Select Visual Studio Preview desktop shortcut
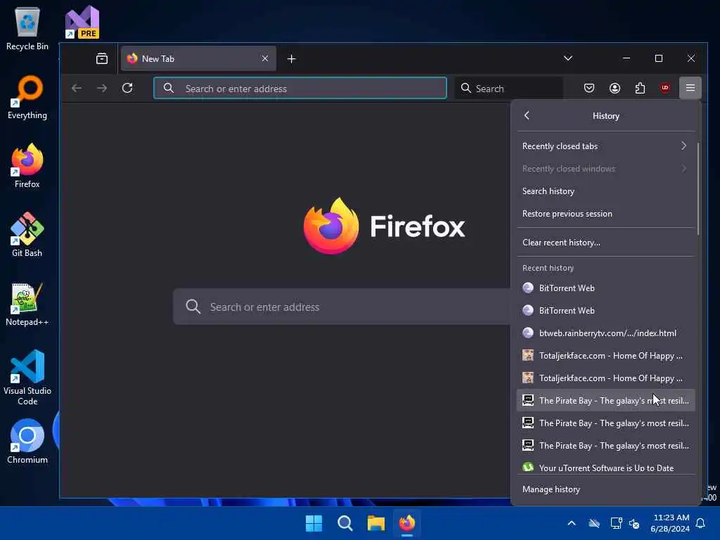Screen dimensions: 720x540 click(x=82, y=22)
